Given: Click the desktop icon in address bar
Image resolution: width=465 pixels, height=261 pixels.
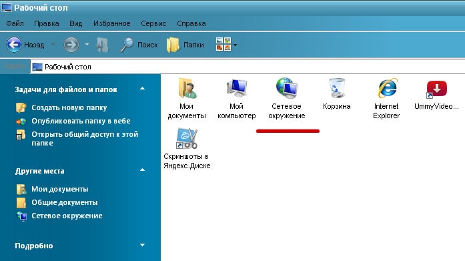Looking at the screenshot, I should (x=37, y=67).
